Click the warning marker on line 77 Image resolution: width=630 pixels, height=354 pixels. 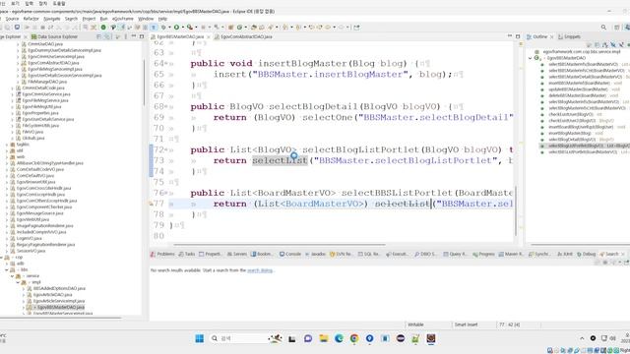(151, 204)
